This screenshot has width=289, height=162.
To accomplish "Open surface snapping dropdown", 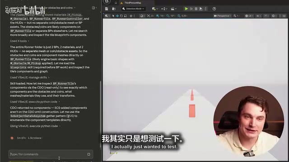I will pos(142,16).
